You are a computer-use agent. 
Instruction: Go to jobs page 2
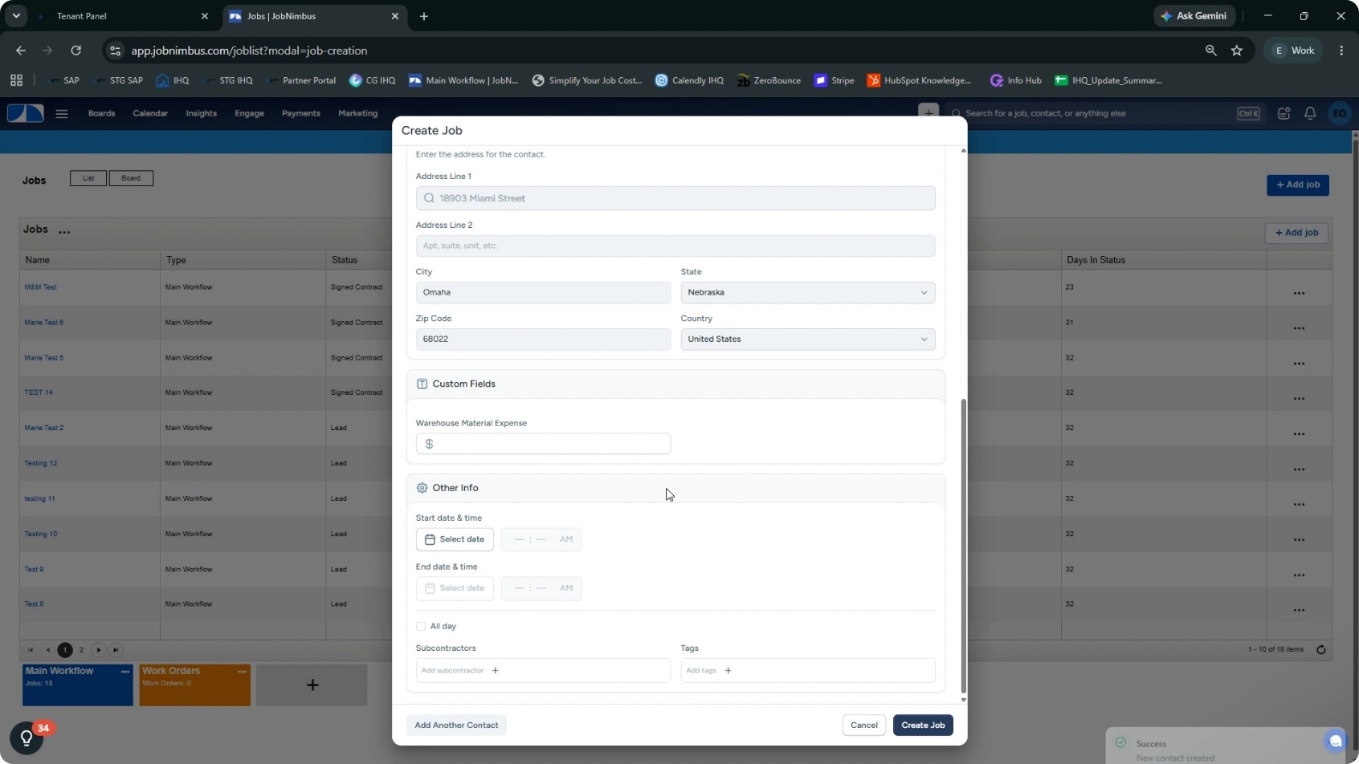click(81, 650)
